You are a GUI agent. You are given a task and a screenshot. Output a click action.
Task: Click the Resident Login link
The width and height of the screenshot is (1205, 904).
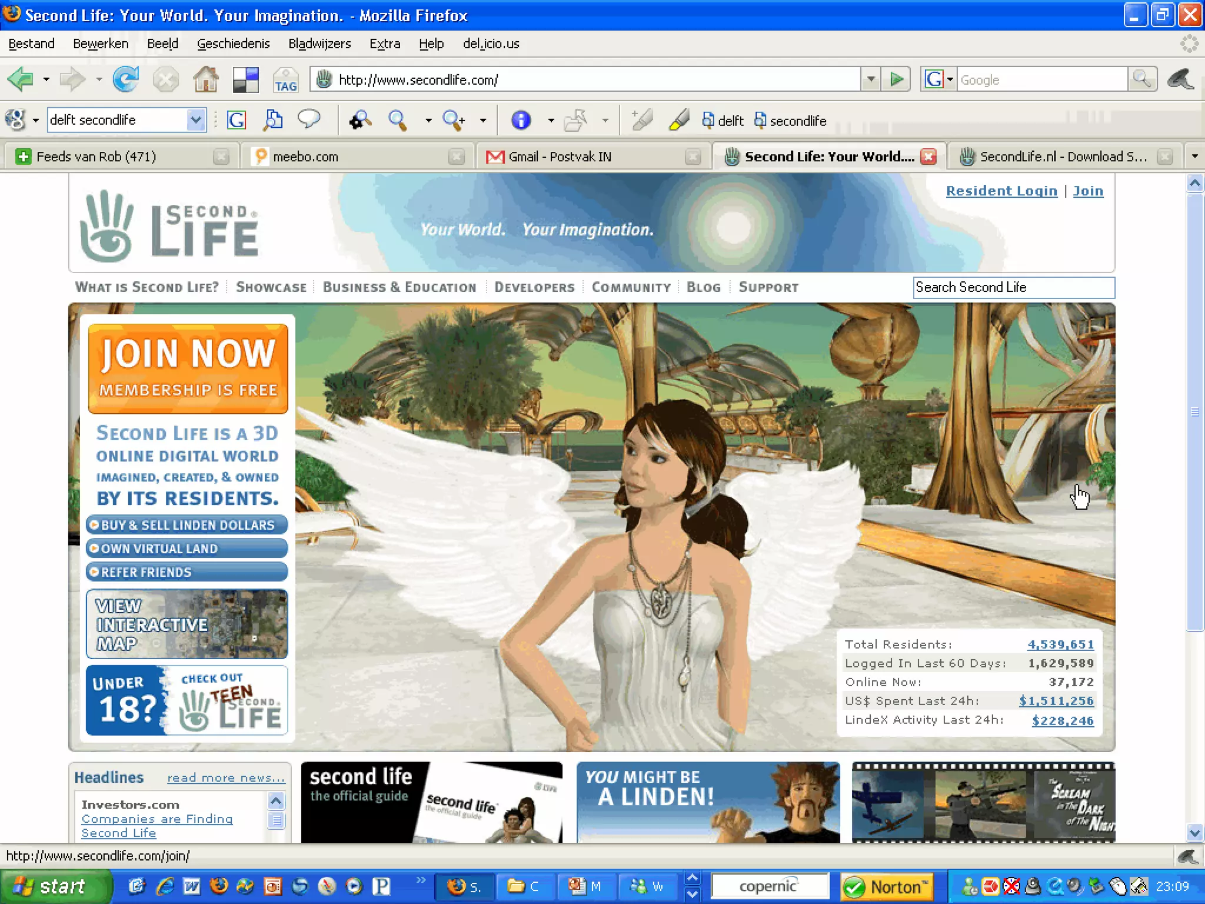(1001, 191)
